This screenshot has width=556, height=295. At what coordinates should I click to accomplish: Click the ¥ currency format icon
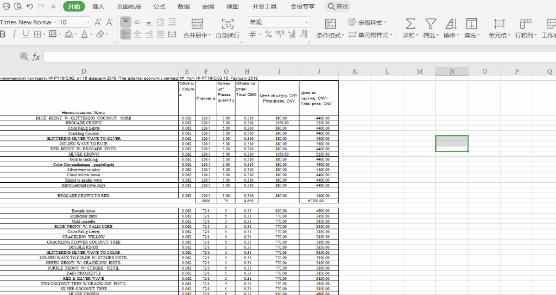(252, 34)
